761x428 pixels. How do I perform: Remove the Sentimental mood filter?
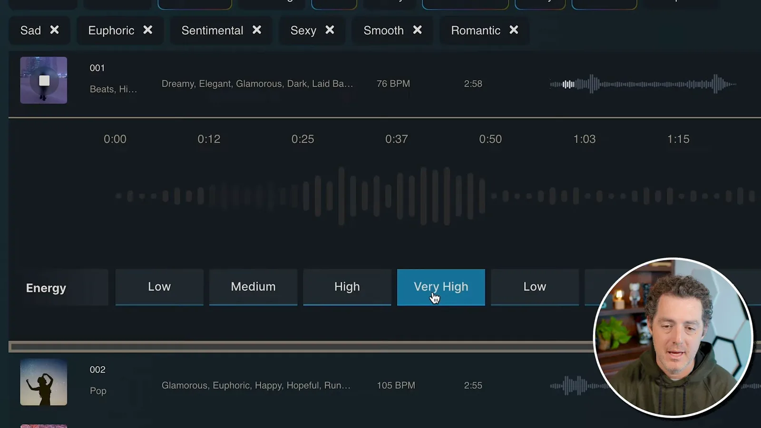[x=257, y=30]
